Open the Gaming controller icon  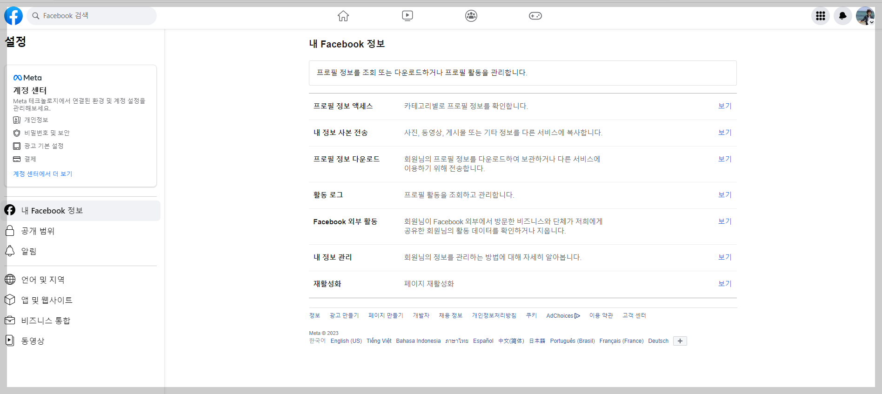click(535, 16)
